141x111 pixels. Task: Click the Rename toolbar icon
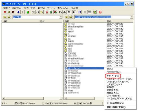click(38, 12)
